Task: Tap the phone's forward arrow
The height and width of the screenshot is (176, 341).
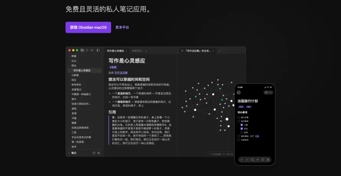Action: point(247,160)
